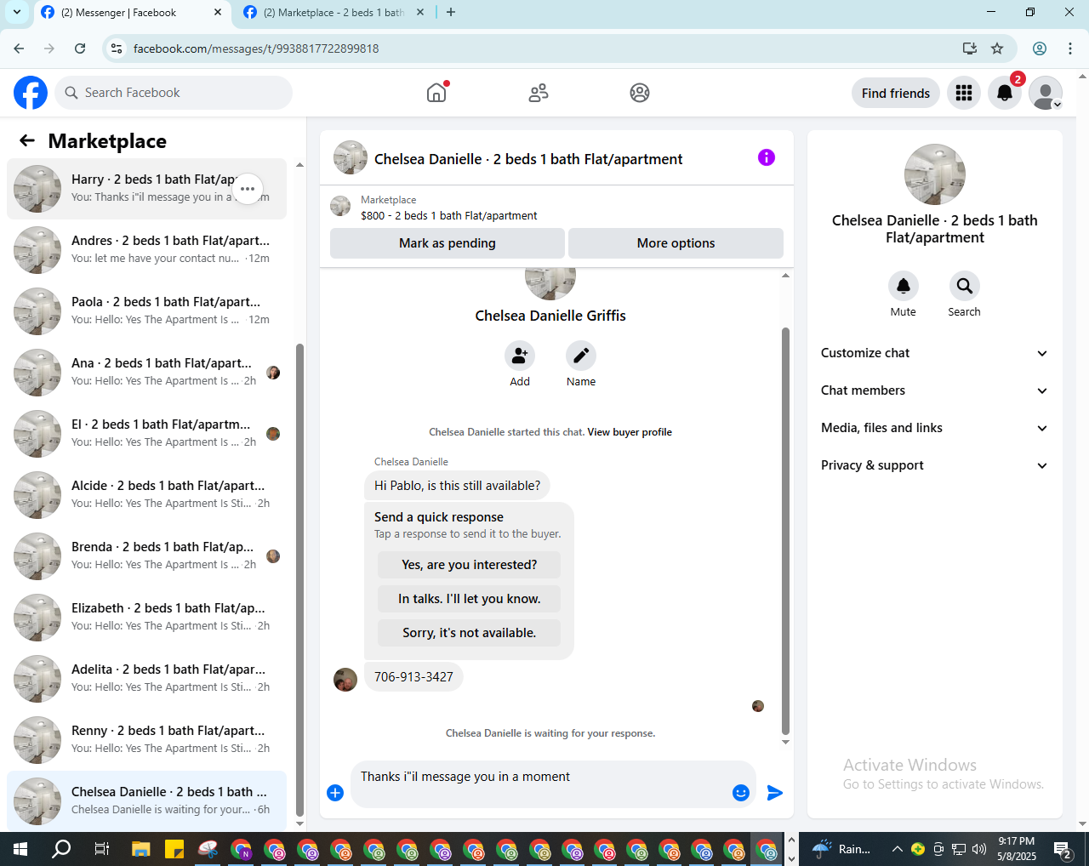Click the Add people icon
This screenshot has height=866, width=1089.
[520, 356]
